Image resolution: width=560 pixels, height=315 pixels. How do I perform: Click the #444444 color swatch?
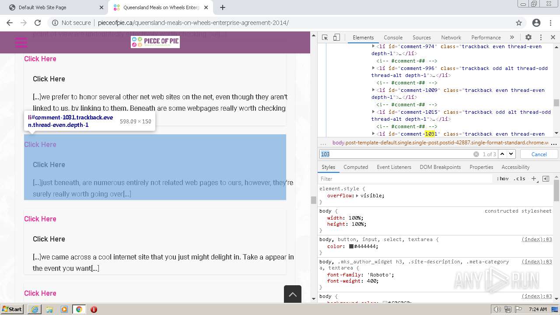click(351, 246)
